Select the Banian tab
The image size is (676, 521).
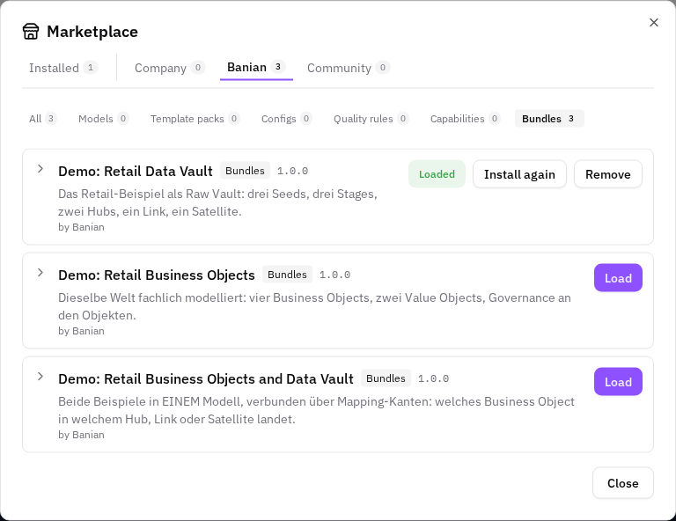tap(256, 67)
